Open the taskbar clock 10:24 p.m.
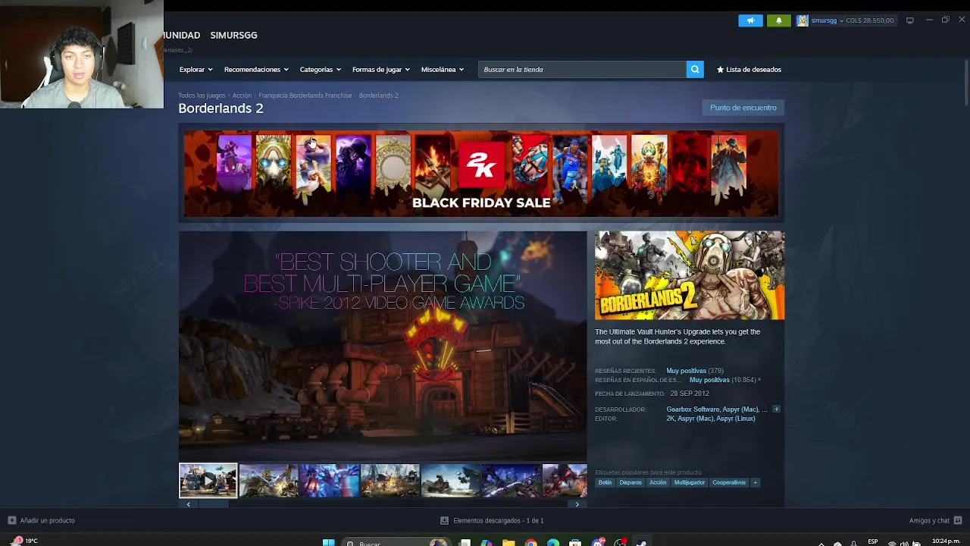This screenshot has width=970, height=546. pos(946,541)
